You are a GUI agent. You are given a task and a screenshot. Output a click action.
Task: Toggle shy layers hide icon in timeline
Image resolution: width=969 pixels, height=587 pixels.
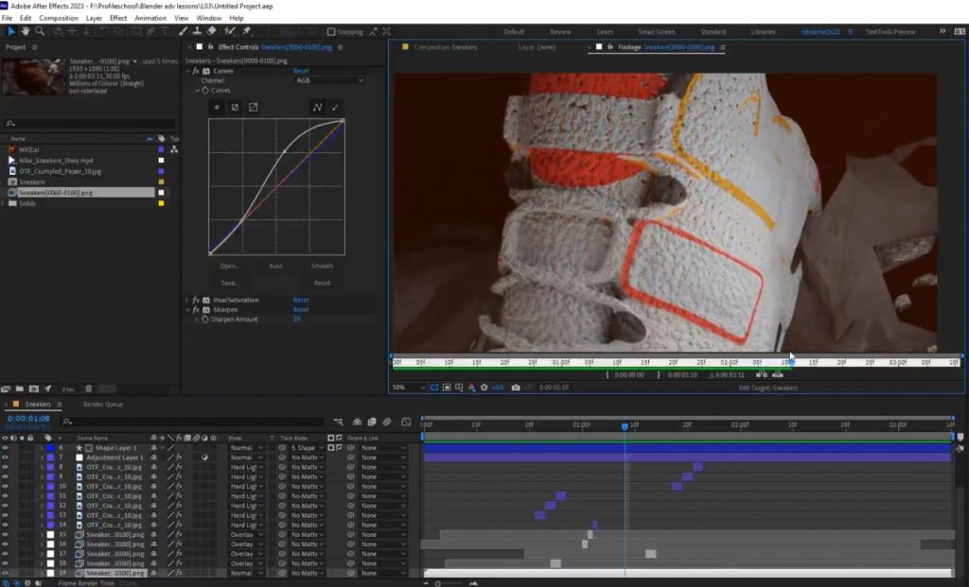[x=357, y=422]
